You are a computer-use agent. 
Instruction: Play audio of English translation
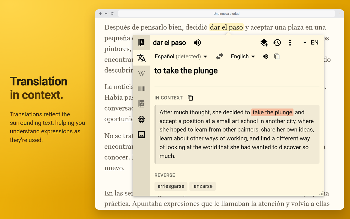(x=265, y=56)
